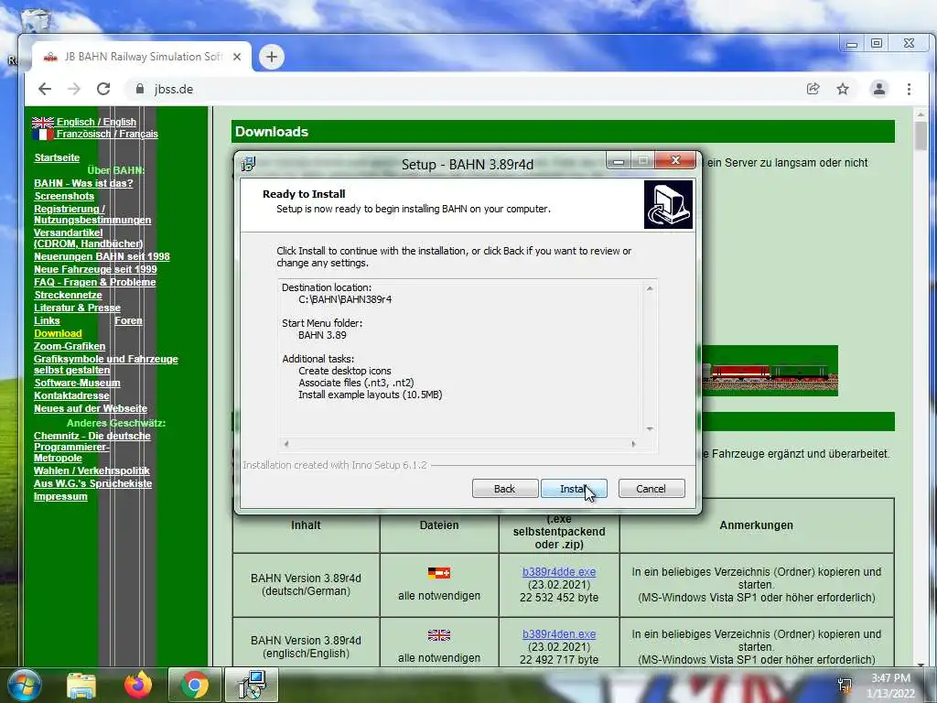Viewport: 937px width, 703px height.
Task: Open Software-Museum link
Action: tap(77, 384)
